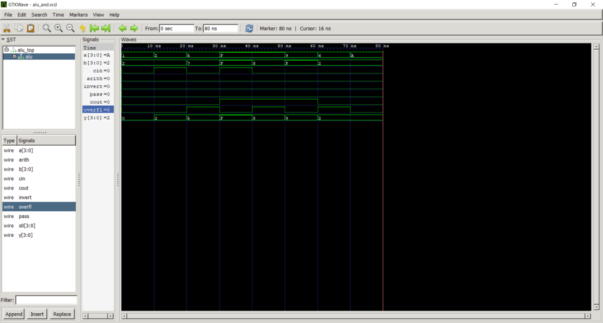Collapse the alu_top tree node
Screen dimensions: 603x323
pyautogui.click(x=6, y=50)
